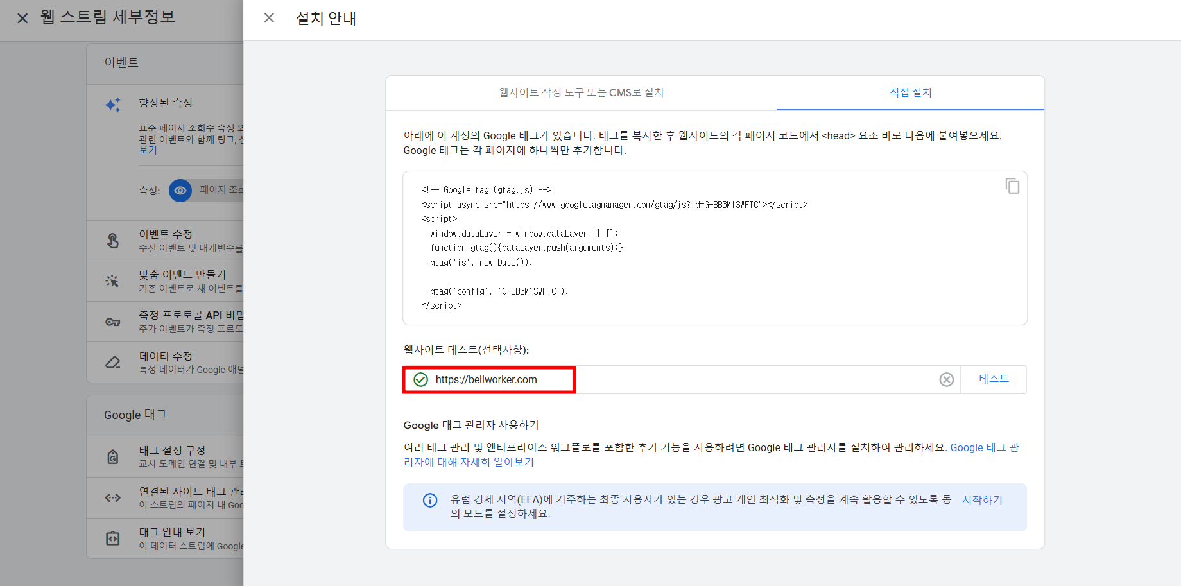
Task: Click 보기 link under 향상된 측정
Action: tap(148, 150)
